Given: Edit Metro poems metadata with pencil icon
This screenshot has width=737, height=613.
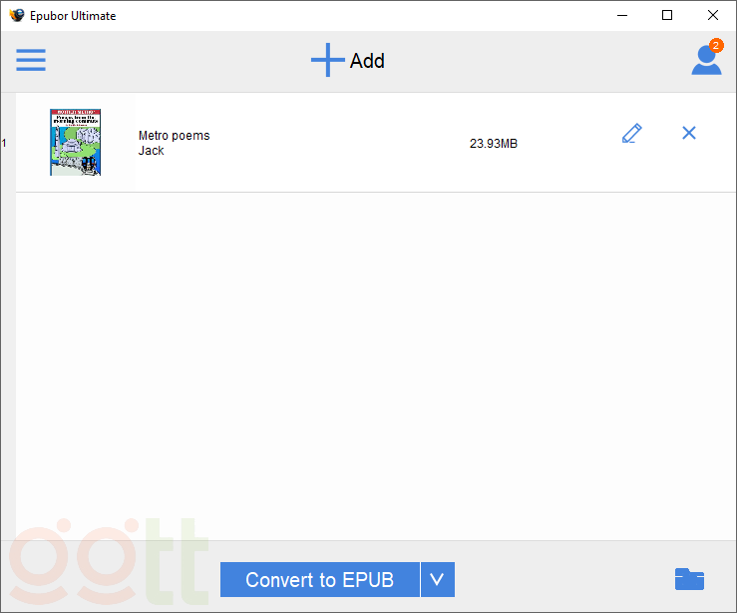Looking at the screenshot, I should [x=631, y=133].
